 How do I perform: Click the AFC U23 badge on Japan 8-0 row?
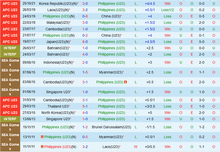point(10,41)
